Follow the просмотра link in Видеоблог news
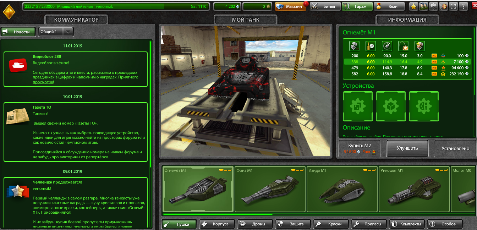 pos(43,82)
